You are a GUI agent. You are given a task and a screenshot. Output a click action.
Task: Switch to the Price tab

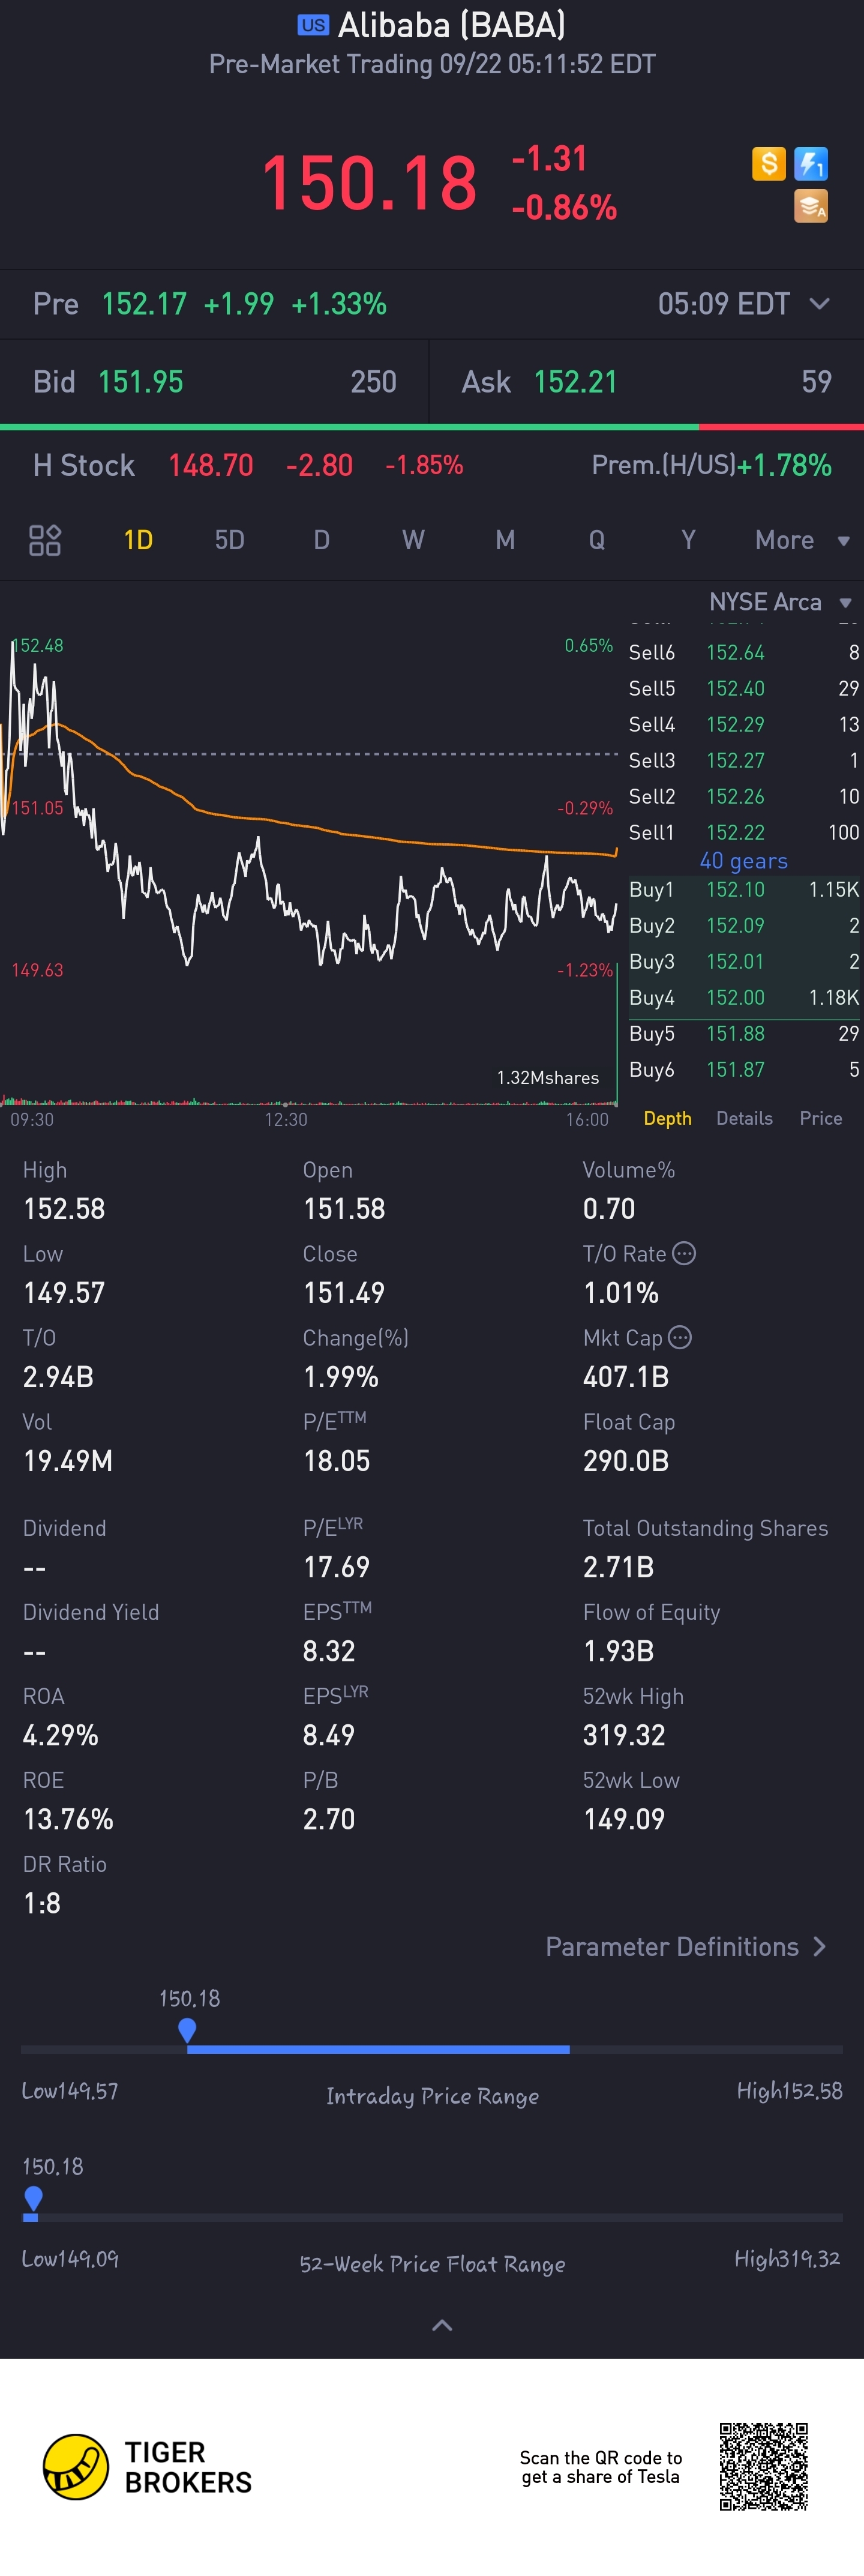coord(820,1118)
